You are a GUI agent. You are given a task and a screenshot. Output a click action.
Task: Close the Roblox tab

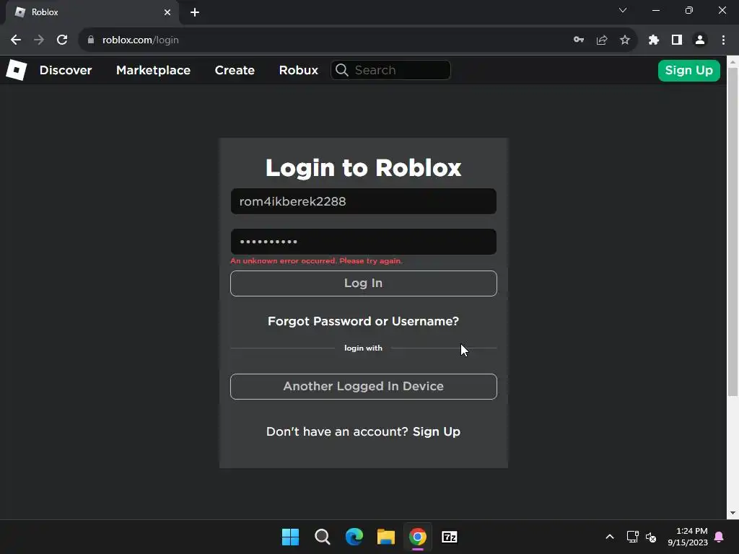click(x=167, y=12)
